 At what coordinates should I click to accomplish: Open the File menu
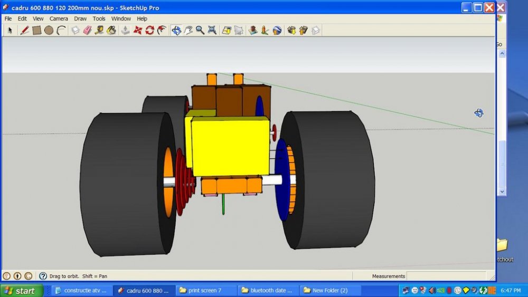point(8,18)
